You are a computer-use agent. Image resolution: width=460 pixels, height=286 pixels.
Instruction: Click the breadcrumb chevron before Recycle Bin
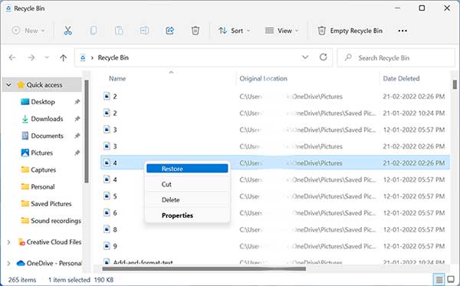pos(92,58)
